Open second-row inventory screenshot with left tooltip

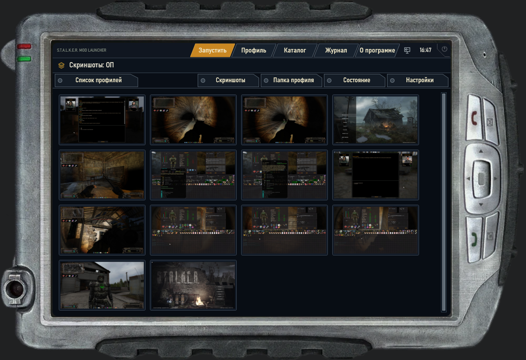[193, 175]
